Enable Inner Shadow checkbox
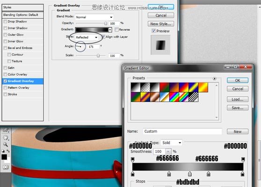 pos(5,28)
